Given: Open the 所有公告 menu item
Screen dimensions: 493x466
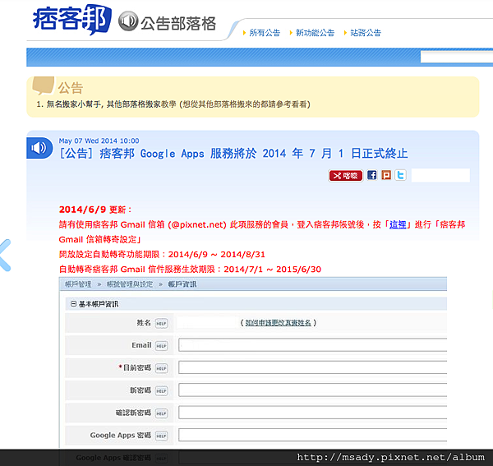Looking at the screenshot, I should coord(265,33).
